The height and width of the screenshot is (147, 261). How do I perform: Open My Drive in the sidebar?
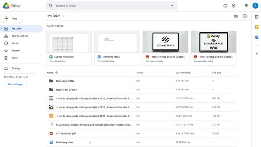click(21, 29)
